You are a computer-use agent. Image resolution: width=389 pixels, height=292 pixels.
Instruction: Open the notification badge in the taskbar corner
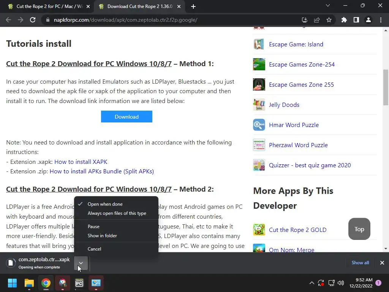[x=378, y=282]
